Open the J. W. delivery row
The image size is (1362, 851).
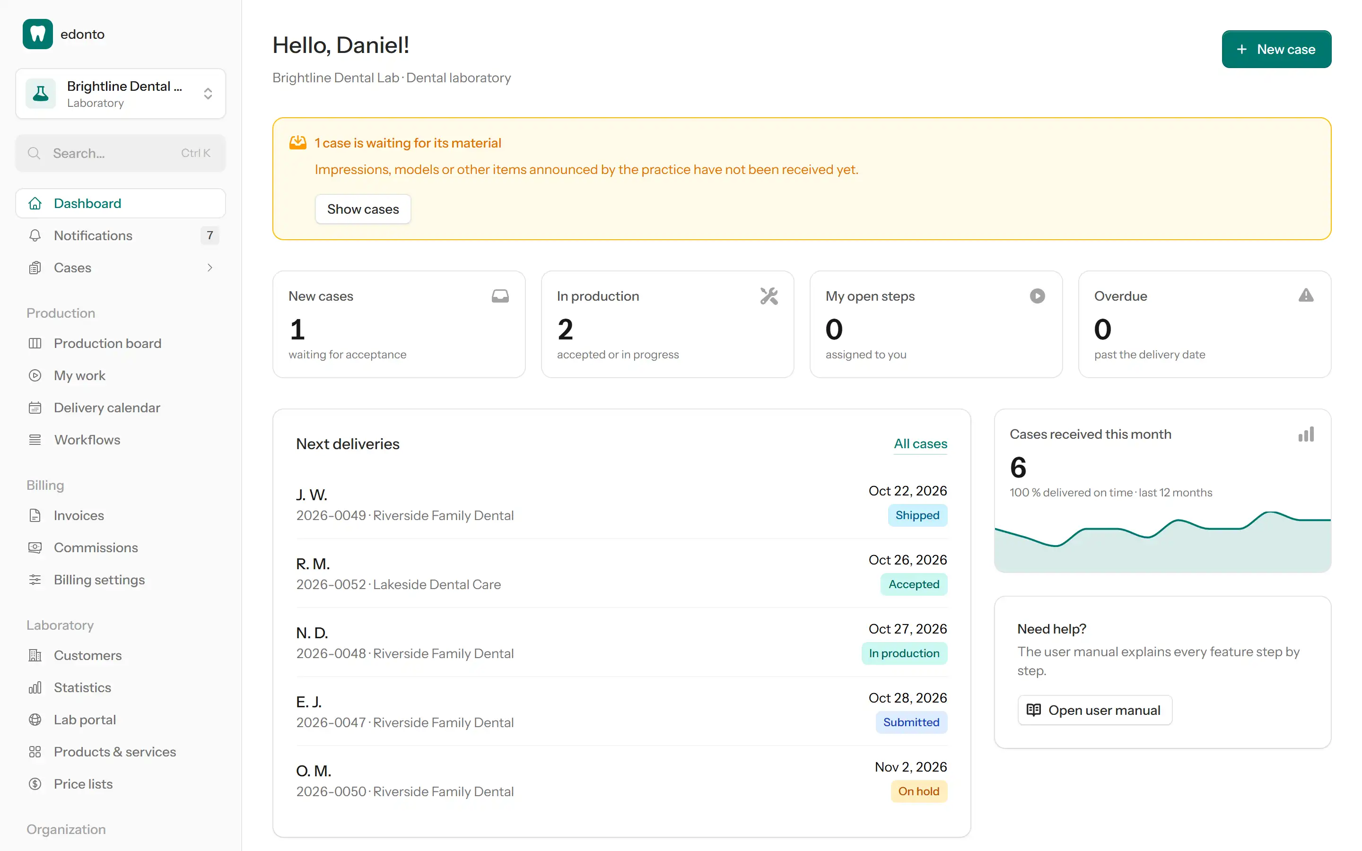(621, 504)
